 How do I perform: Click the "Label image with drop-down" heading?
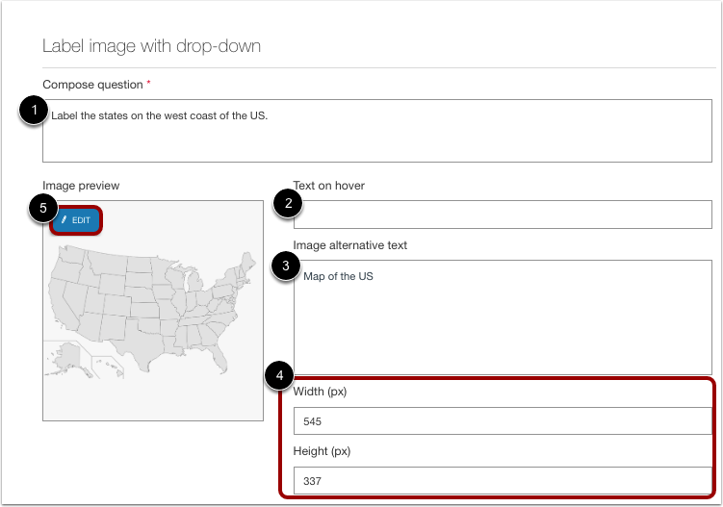[151, 45]
